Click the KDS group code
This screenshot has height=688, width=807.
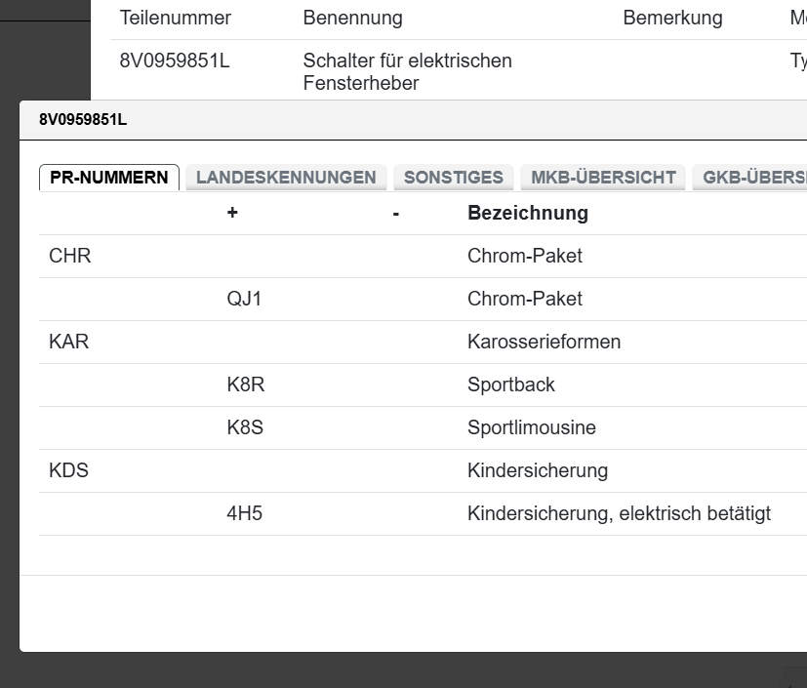click(x=69, y=471)
